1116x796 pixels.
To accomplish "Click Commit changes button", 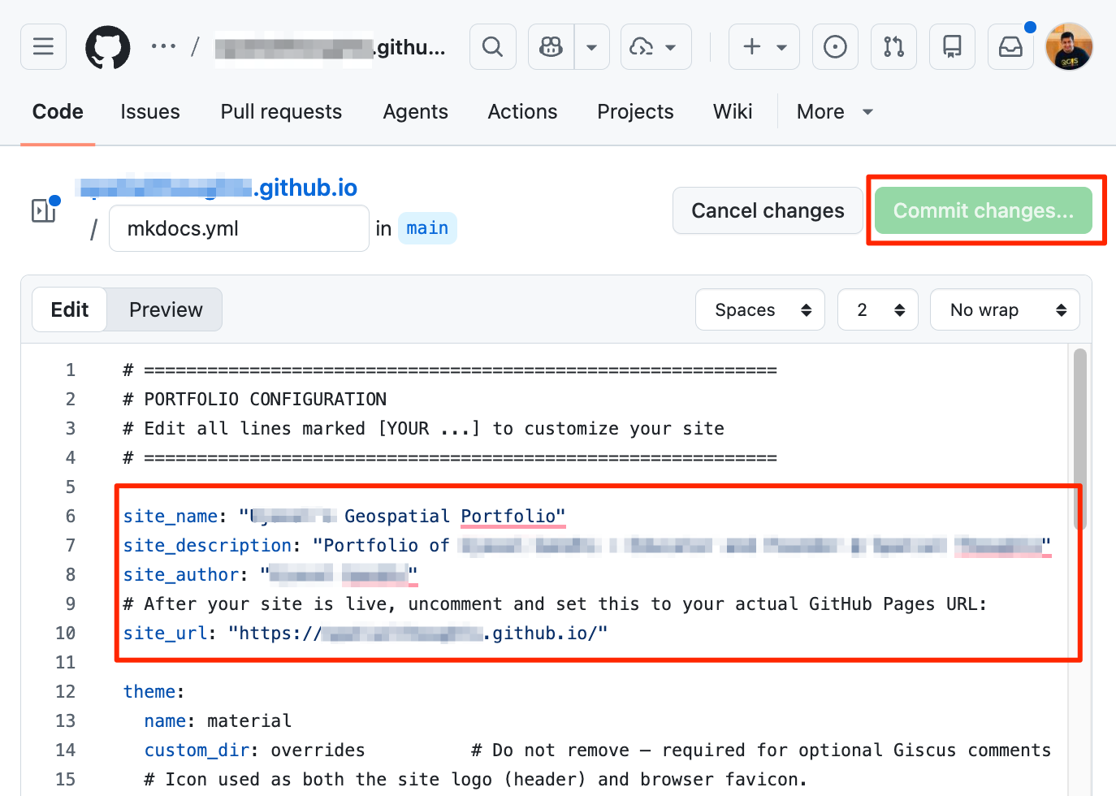I will [983, 210].
